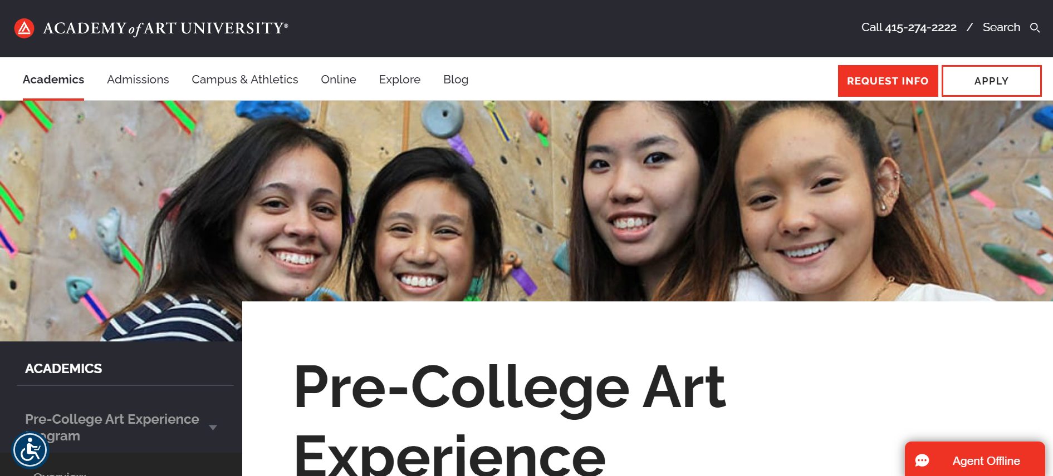Viewport: 1053px width, 476px height.
Task: Expand the sidebar program dropdown arrow
Action: click(x=213, y=428)
